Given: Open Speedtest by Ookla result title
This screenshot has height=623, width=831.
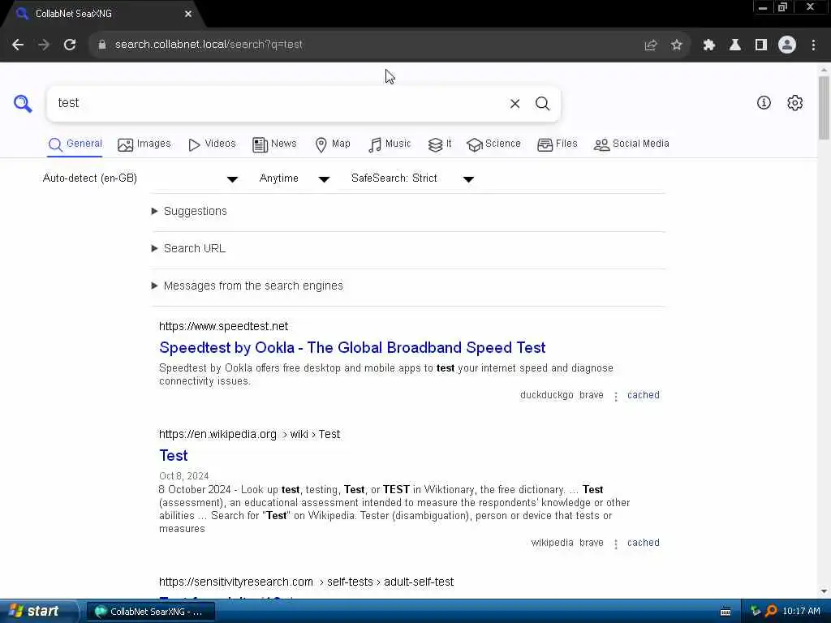Looking at the screenshot, I should (352, 347).
